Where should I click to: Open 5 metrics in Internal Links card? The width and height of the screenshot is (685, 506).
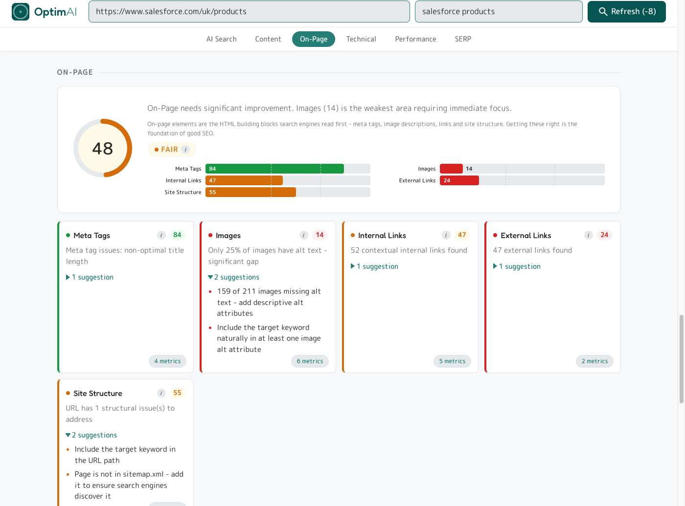(452, 361)
